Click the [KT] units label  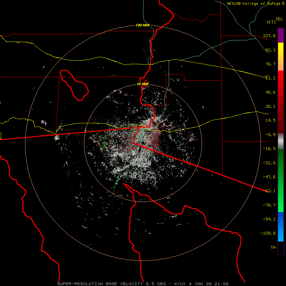271,22
